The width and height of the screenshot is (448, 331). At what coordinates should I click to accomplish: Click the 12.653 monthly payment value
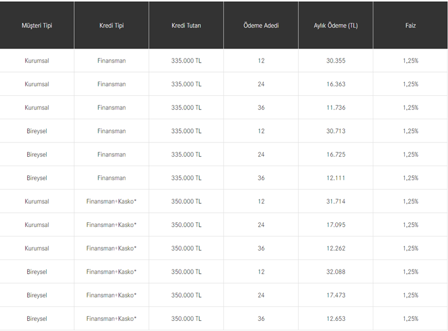[x=335, y=319]
